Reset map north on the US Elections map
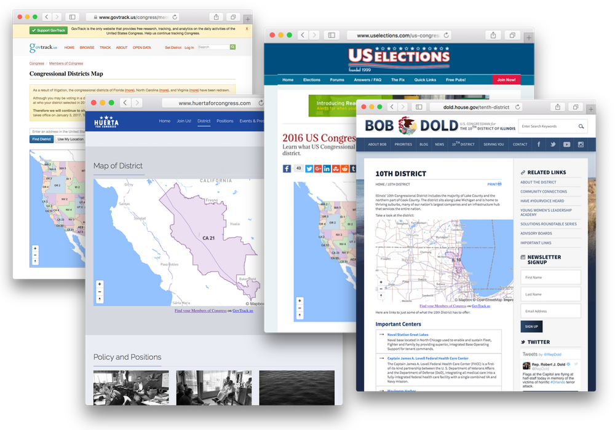 (x=300, y=315)
